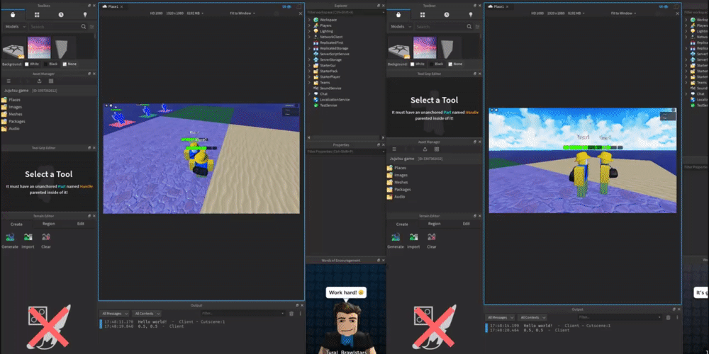Screen dimensions: 709x354
Task: Clear output with trash icon in right window
Action: pos(668,317)
